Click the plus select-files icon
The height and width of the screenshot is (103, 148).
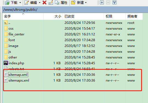tap(102, 2)
